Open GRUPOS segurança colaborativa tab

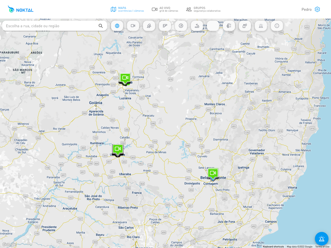[x=203, y=9]
